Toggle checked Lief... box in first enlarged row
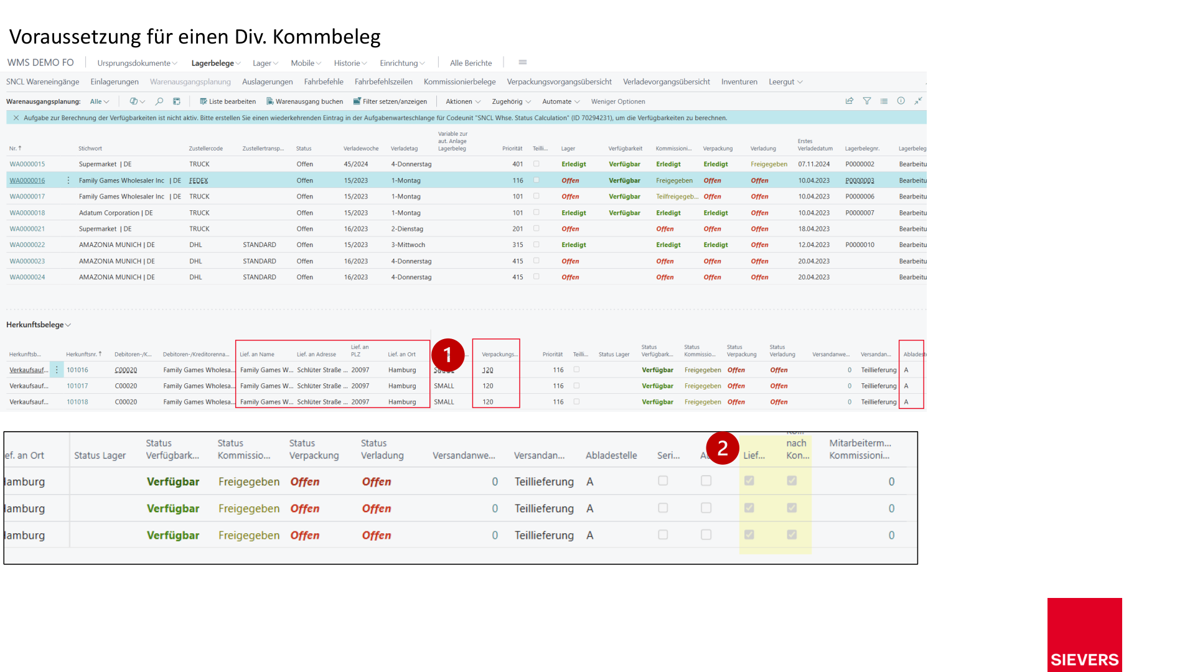The height and width of the screenshot is (672, 1195). tap(749, 481)
